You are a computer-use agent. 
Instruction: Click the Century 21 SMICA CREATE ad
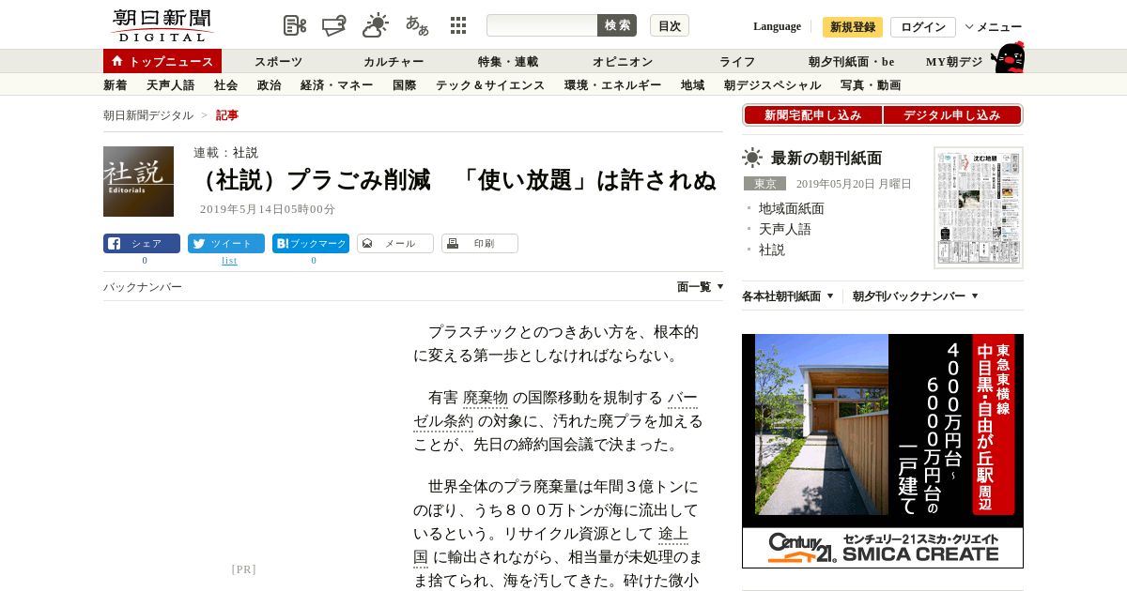(883, 451)
